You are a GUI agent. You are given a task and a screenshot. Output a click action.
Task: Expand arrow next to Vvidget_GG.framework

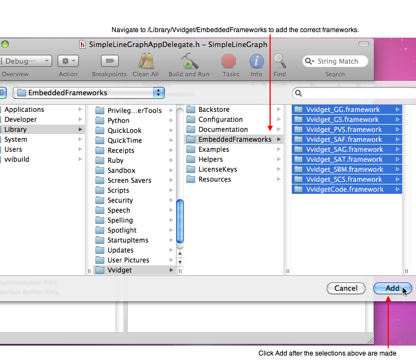tap(398, 110)
